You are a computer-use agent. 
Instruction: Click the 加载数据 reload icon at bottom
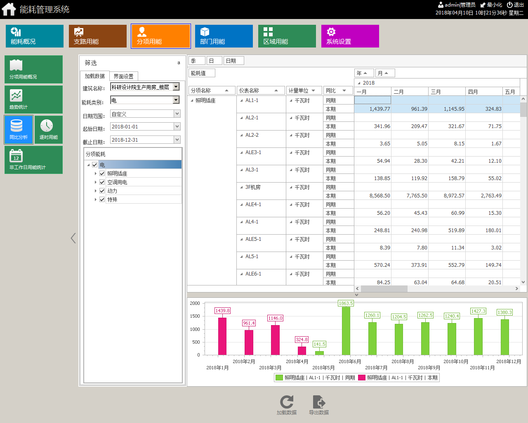pos(287,405)
